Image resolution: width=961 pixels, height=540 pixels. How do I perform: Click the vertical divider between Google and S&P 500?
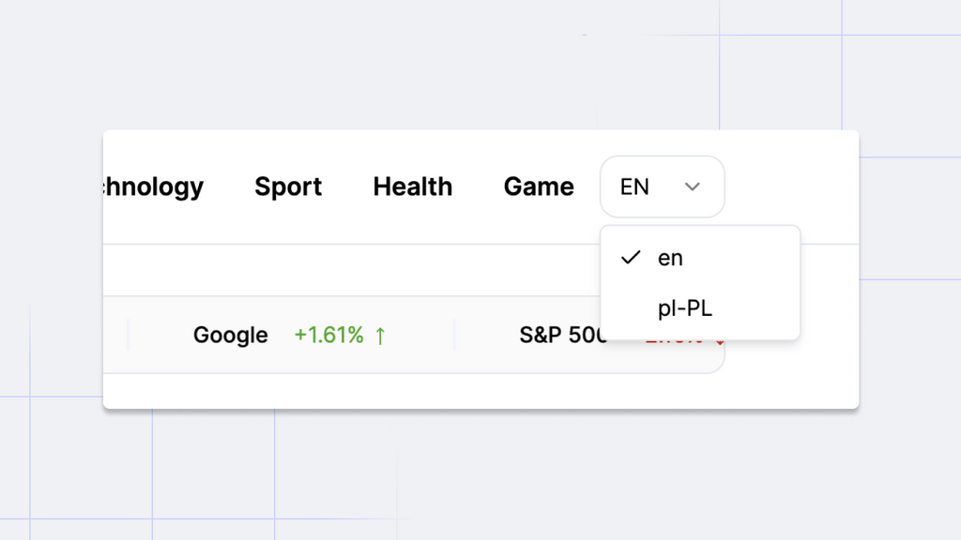[x=454, y=335]
